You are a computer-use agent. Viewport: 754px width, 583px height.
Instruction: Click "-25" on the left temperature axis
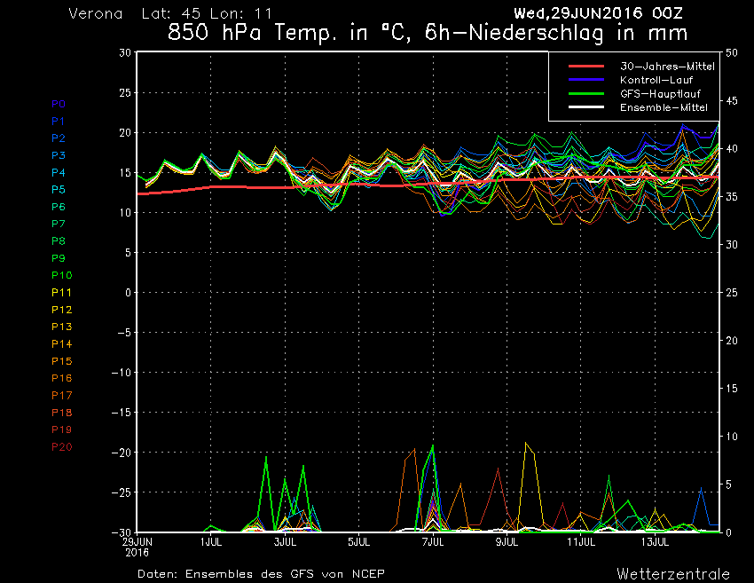pyautogui.click(x=122, y=492)
